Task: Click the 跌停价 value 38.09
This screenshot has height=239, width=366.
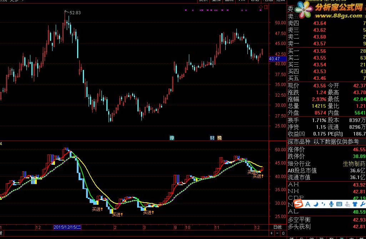Action: pyautogui.click(x=359, y=156)
